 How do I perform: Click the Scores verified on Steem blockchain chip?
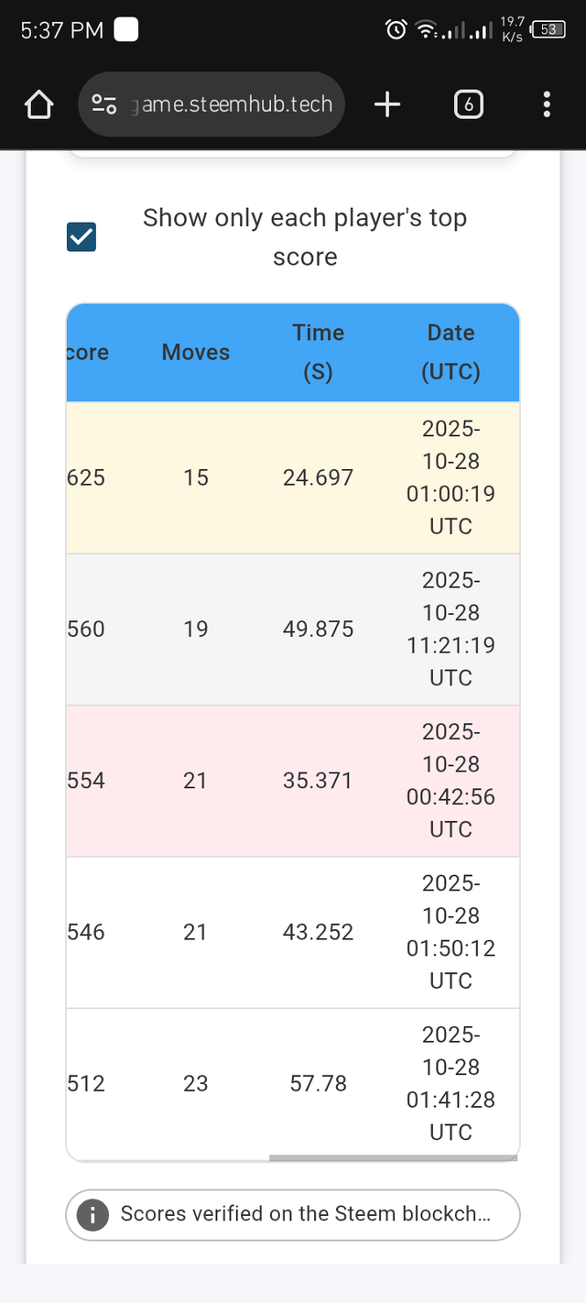tap(305, 1215)
